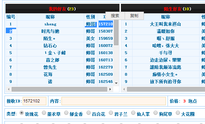Click the horizontal scrollbar thumb under 我的好友 list
This screenshot has width=205, height=124.
(59, 89)
